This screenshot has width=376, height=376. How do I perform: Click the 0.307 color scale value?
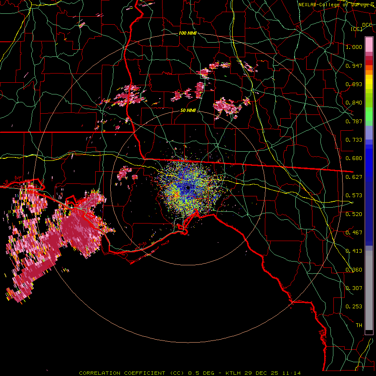(354, 288)
